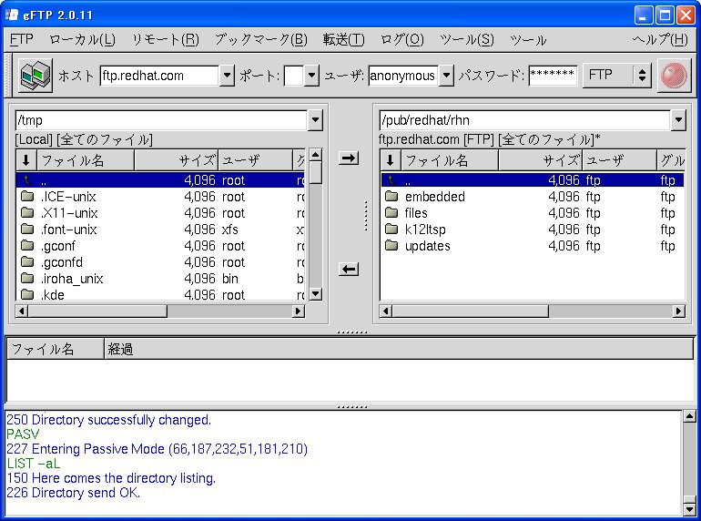Expand the local /tmp path dropdown
Viewport: 701px width, 521px height.
click(315, 120)
